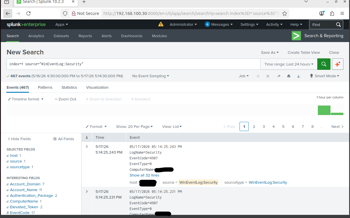Print the search results
This screenshot has width=350, height=218.
click(289, 76)
